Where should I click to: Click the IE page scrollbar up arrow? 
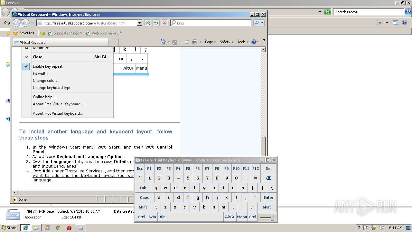coord(263,50)
